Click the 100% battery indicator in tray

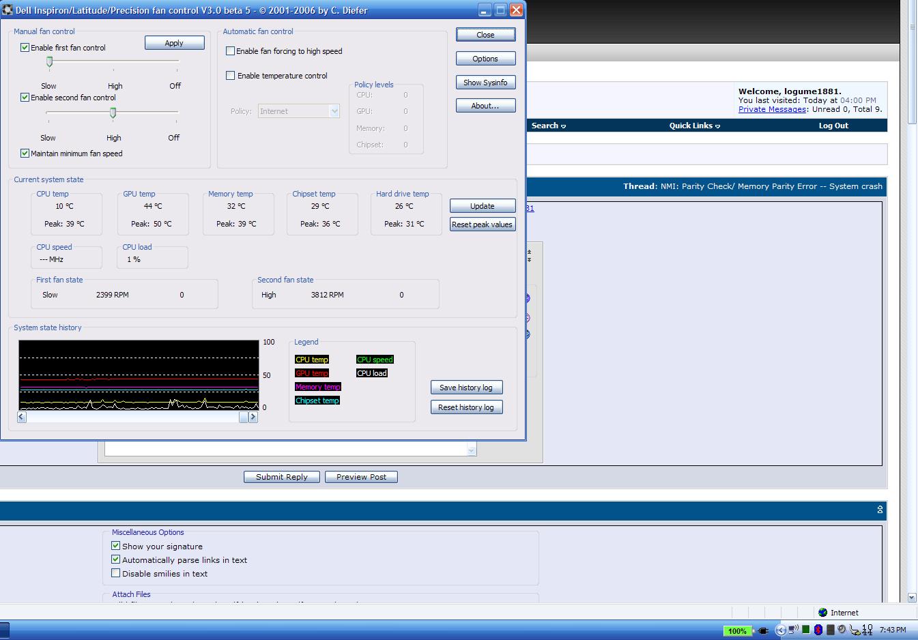737,630
